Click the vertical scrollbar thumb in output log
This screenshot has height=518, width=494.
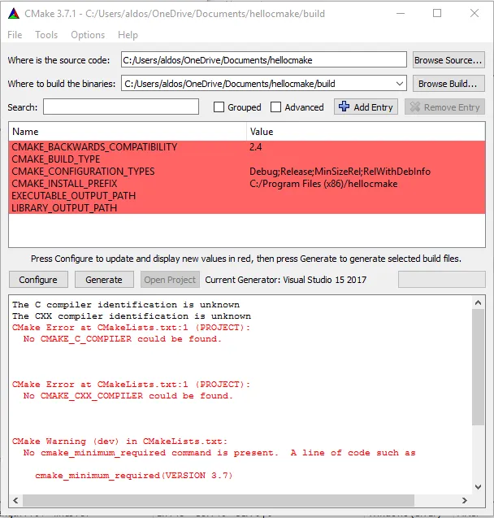pos(479,367)
